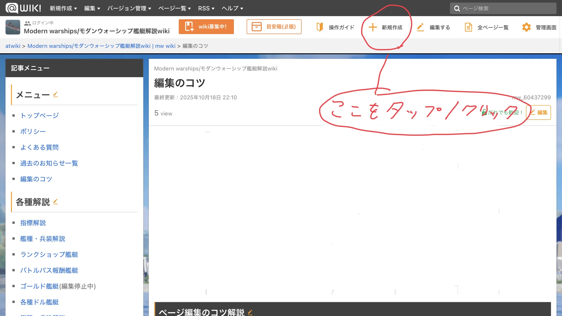The image size is (562, 316).
Task: Click the 操作ガイド beginner mark icon
Action: point(320,27)
